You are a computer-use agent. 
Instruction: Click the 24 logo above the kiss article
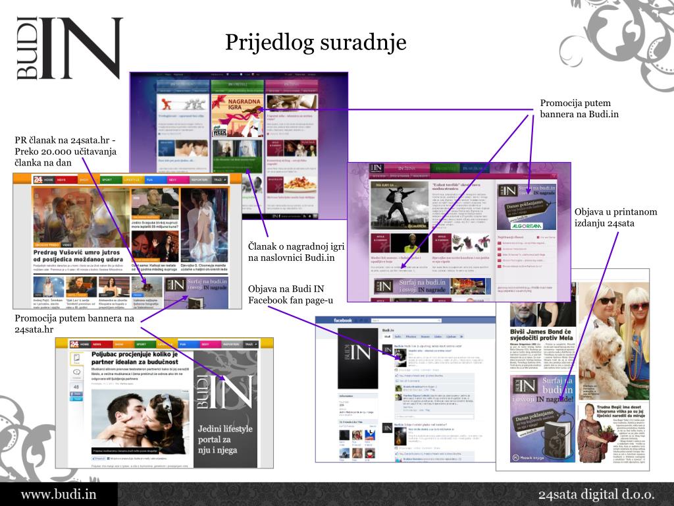[x=74, y=344]
